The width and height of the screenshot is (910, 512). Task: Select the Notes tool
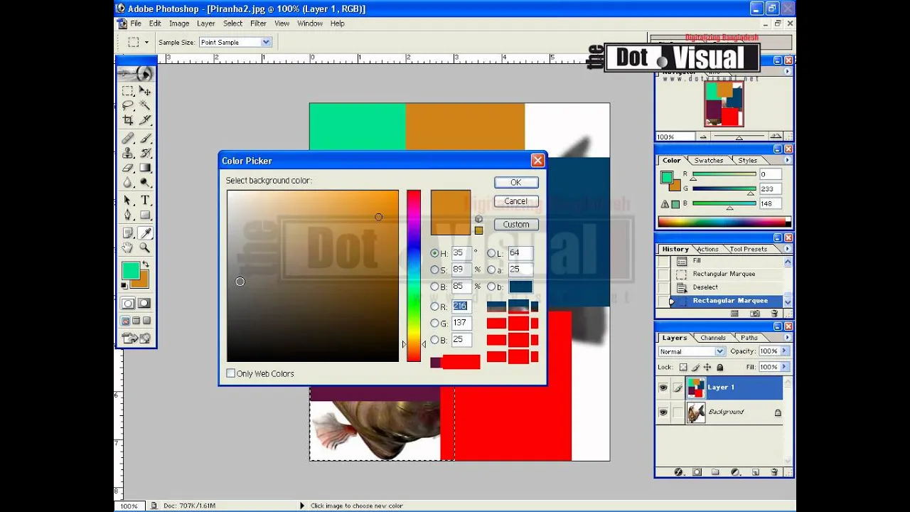coord(128,233)
